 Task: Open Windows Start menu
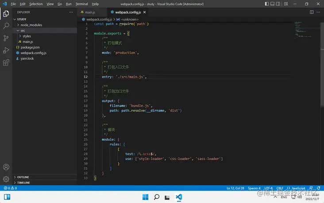pyautogui.click(x=145, y=197)
